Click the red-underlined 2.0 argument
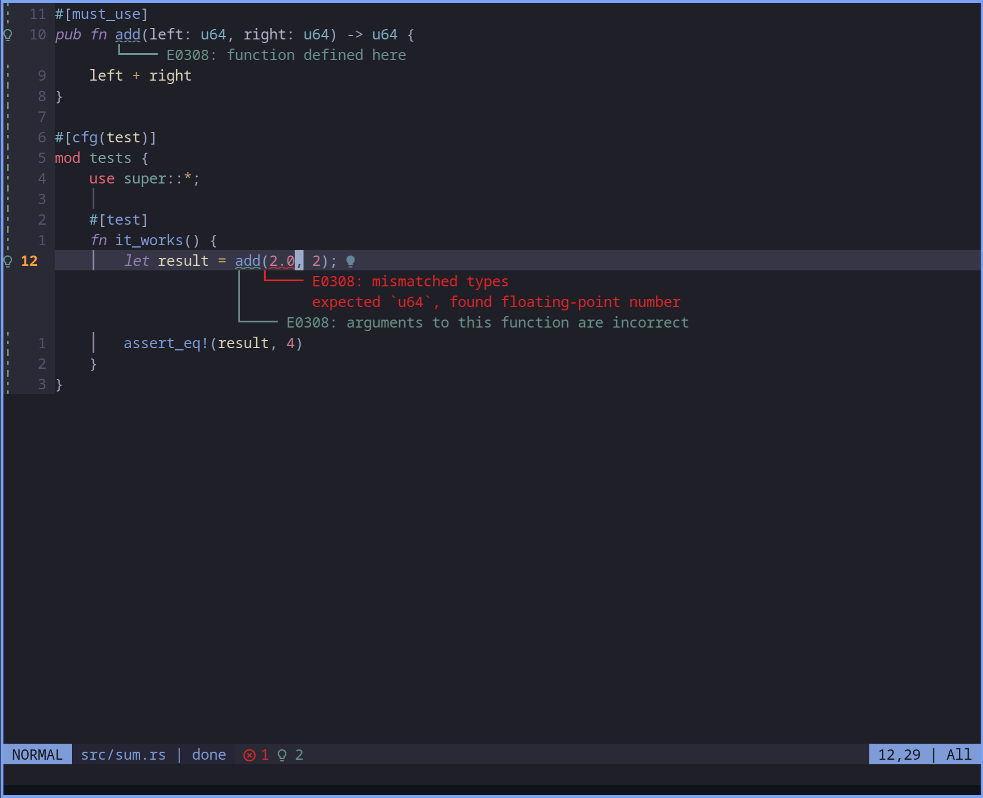The image size is (983, 798). coord(281,261)
